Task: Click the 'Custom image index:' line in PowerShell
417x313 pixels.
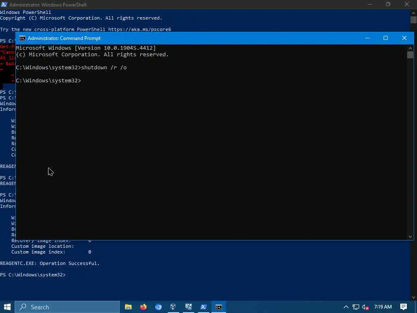Action: coord(51,252)
